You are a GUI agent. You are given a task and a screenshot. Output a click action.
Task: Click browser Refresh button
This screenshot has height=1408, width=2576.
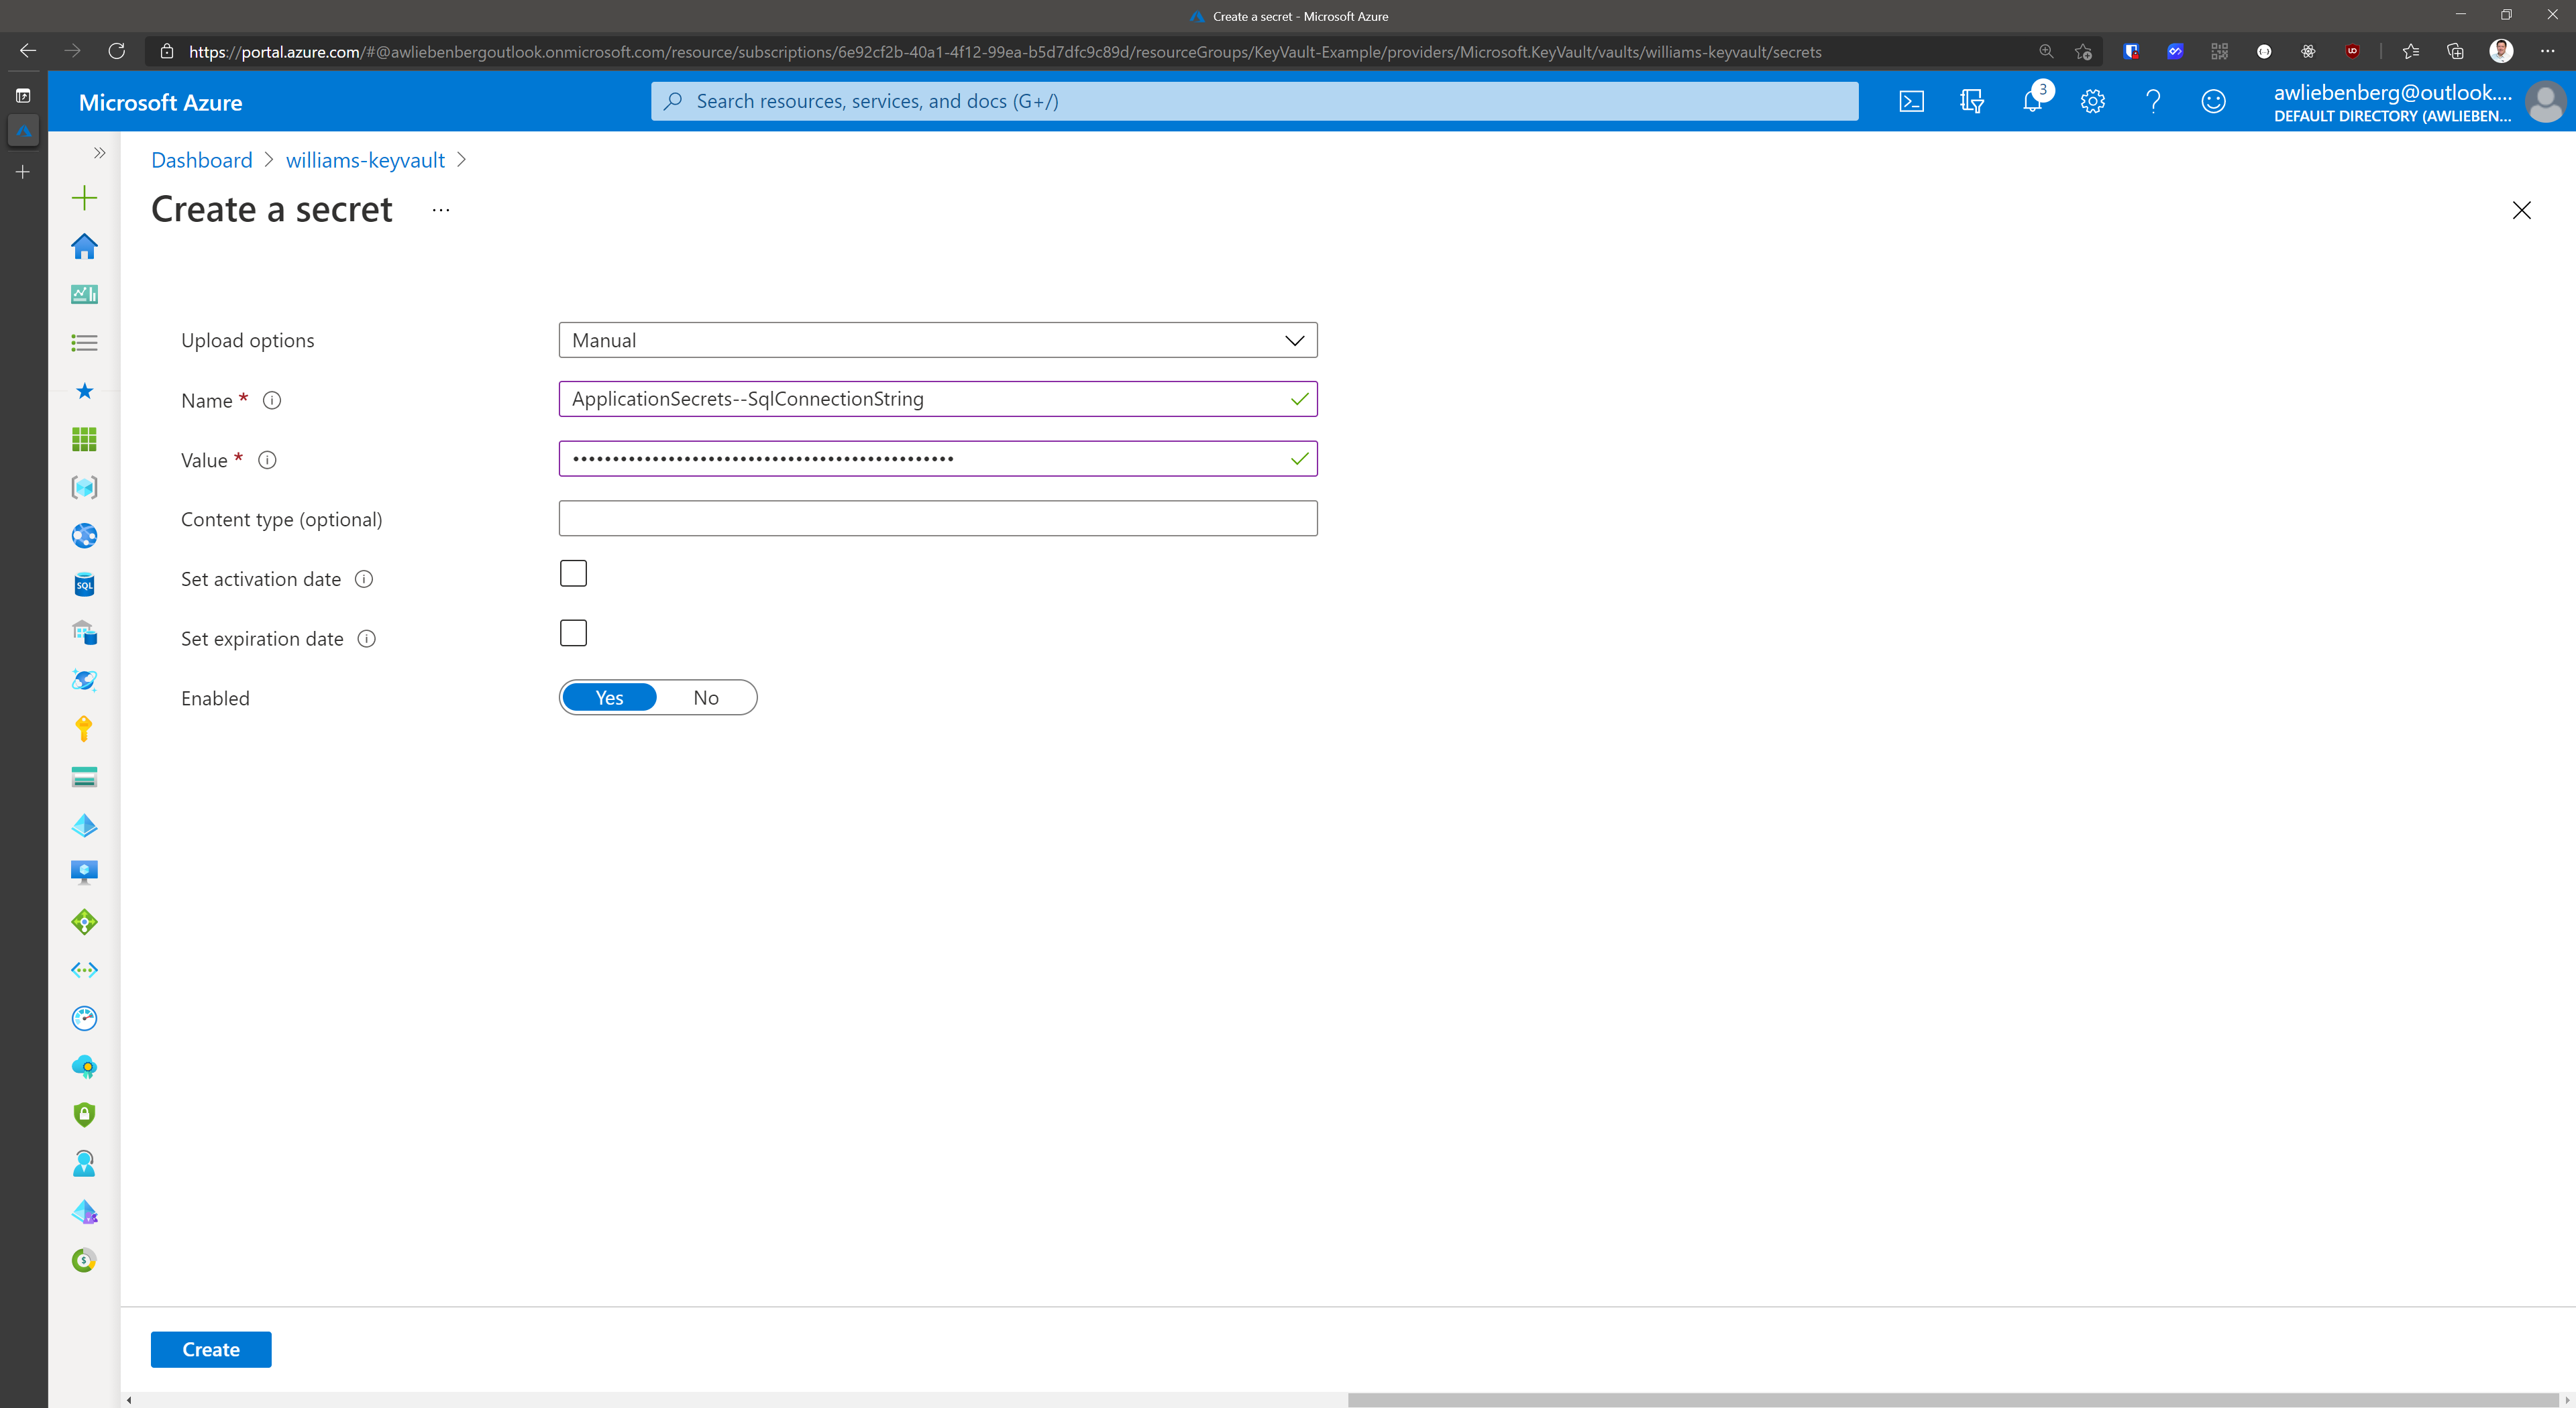(116, 51)
